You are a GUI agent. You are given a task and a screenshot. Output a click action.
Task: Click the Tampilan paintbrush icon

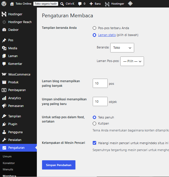4,116
